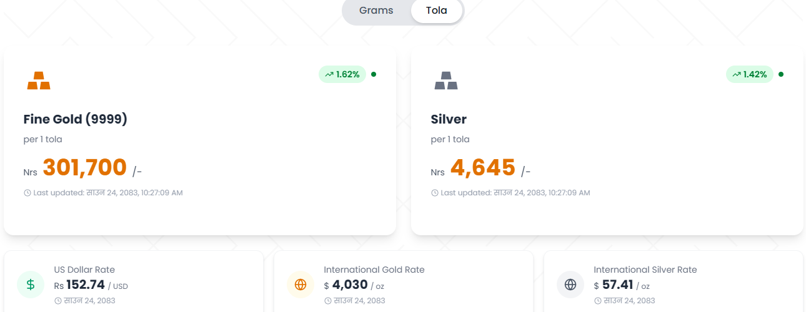806x312 pixels.
Task: Click green status dot on gold card
Action: click(374, 74)
